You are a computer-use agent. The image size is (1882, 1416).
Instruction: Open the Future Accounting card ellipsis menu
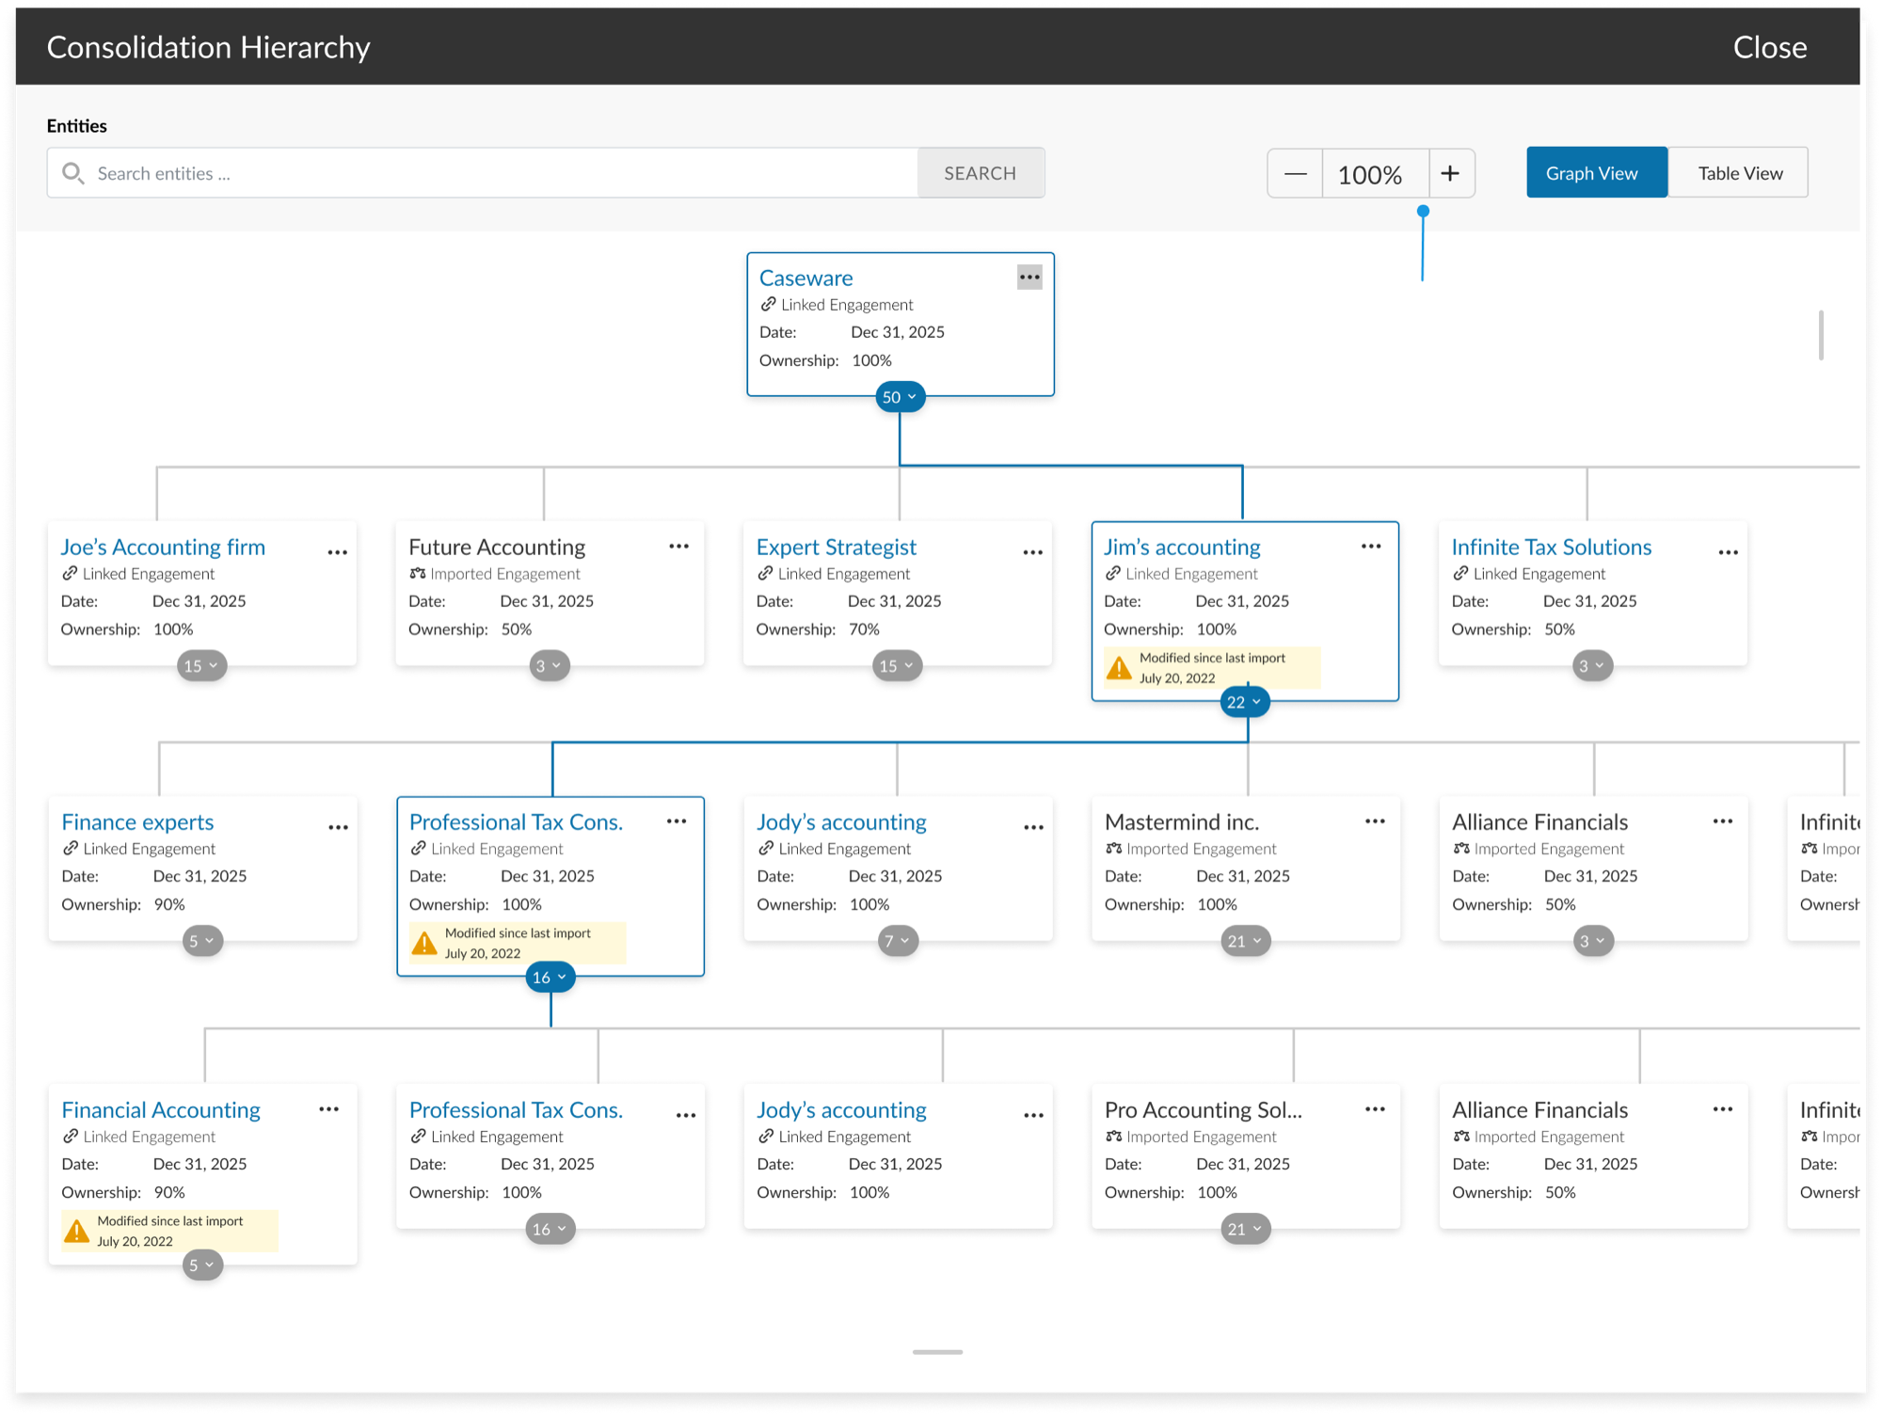[x=679, y=547]
